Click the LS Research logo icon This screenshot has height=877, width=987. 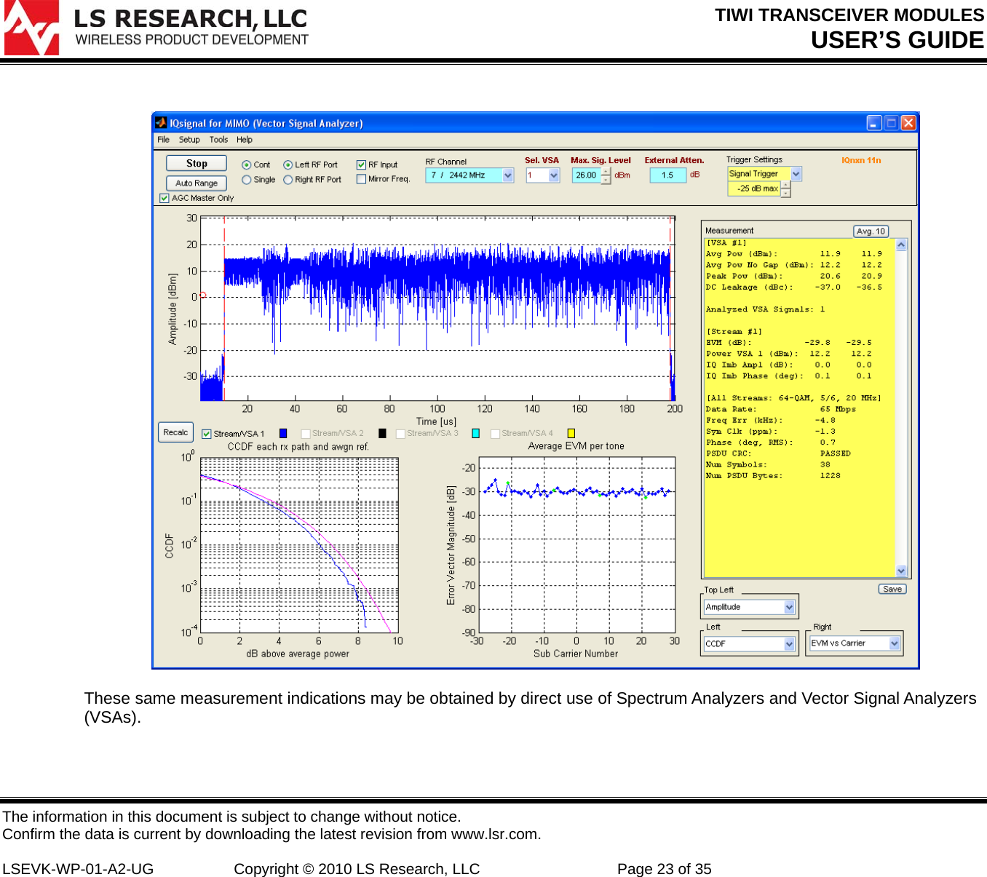[x=31, y=28]
